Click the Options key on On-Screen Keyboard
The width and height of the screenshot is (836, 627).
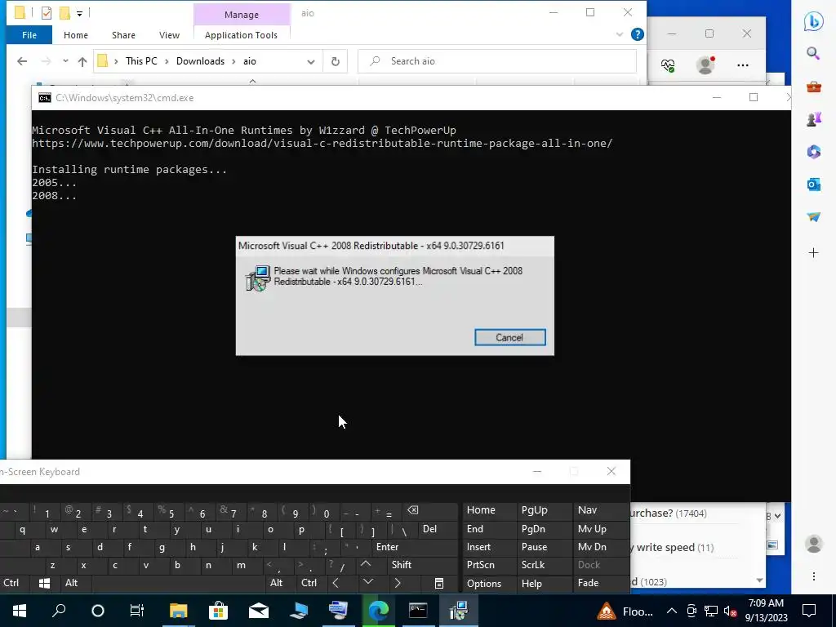(x=484, y=583)
